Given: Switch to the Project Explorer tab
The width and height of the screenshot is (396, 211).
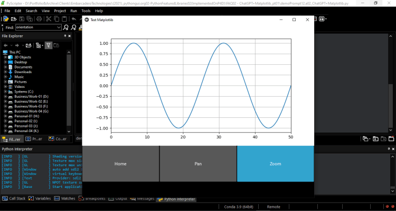Looking at the screenshot, I should (34, 139).
